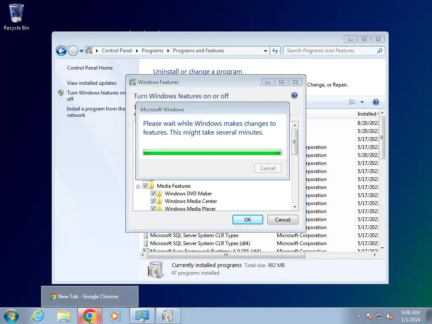Click the refresh button in address bar
Viewport: 432px width, 324px height.
(275, 51)
